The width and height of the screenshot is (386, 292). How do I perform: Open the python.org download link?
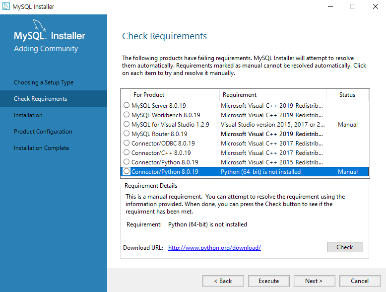click(x=214, y=248)
